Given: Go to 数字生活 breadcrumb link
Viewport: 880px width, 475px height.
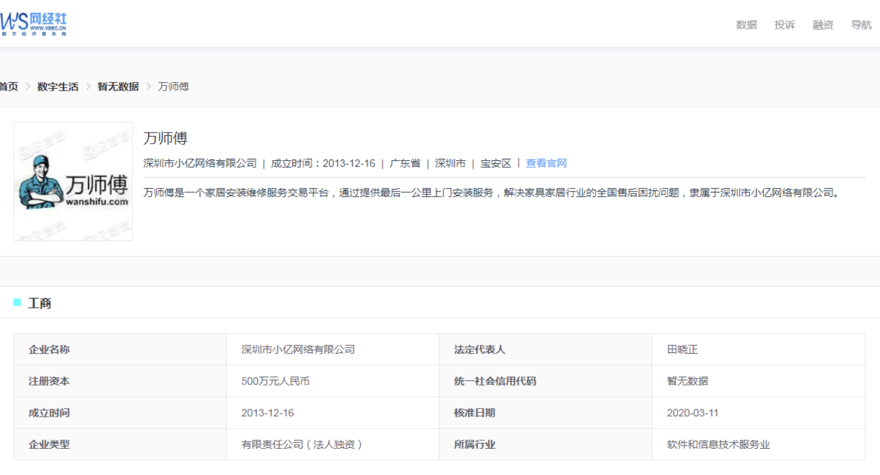Looking at the screenshot, I should 58,87.
